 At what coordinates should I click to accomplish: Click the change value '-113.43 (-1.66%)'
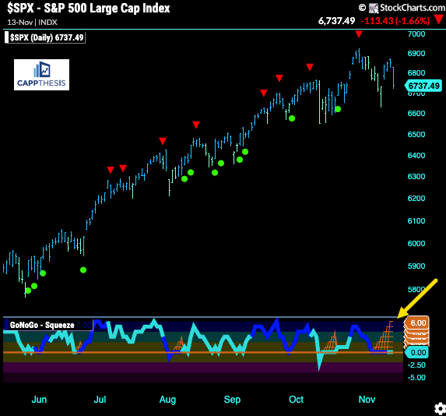coord(395,21)
